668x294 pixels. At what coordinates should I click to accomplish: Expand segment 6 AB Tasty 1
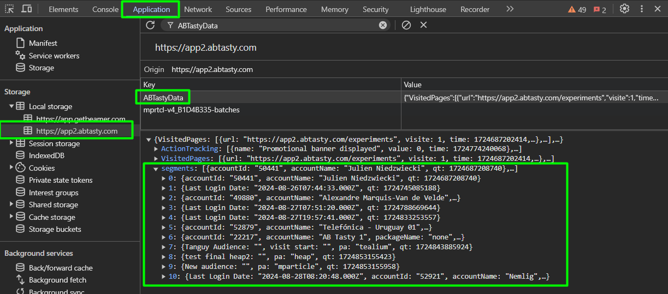pyautogui.click(x=165, y=237)
